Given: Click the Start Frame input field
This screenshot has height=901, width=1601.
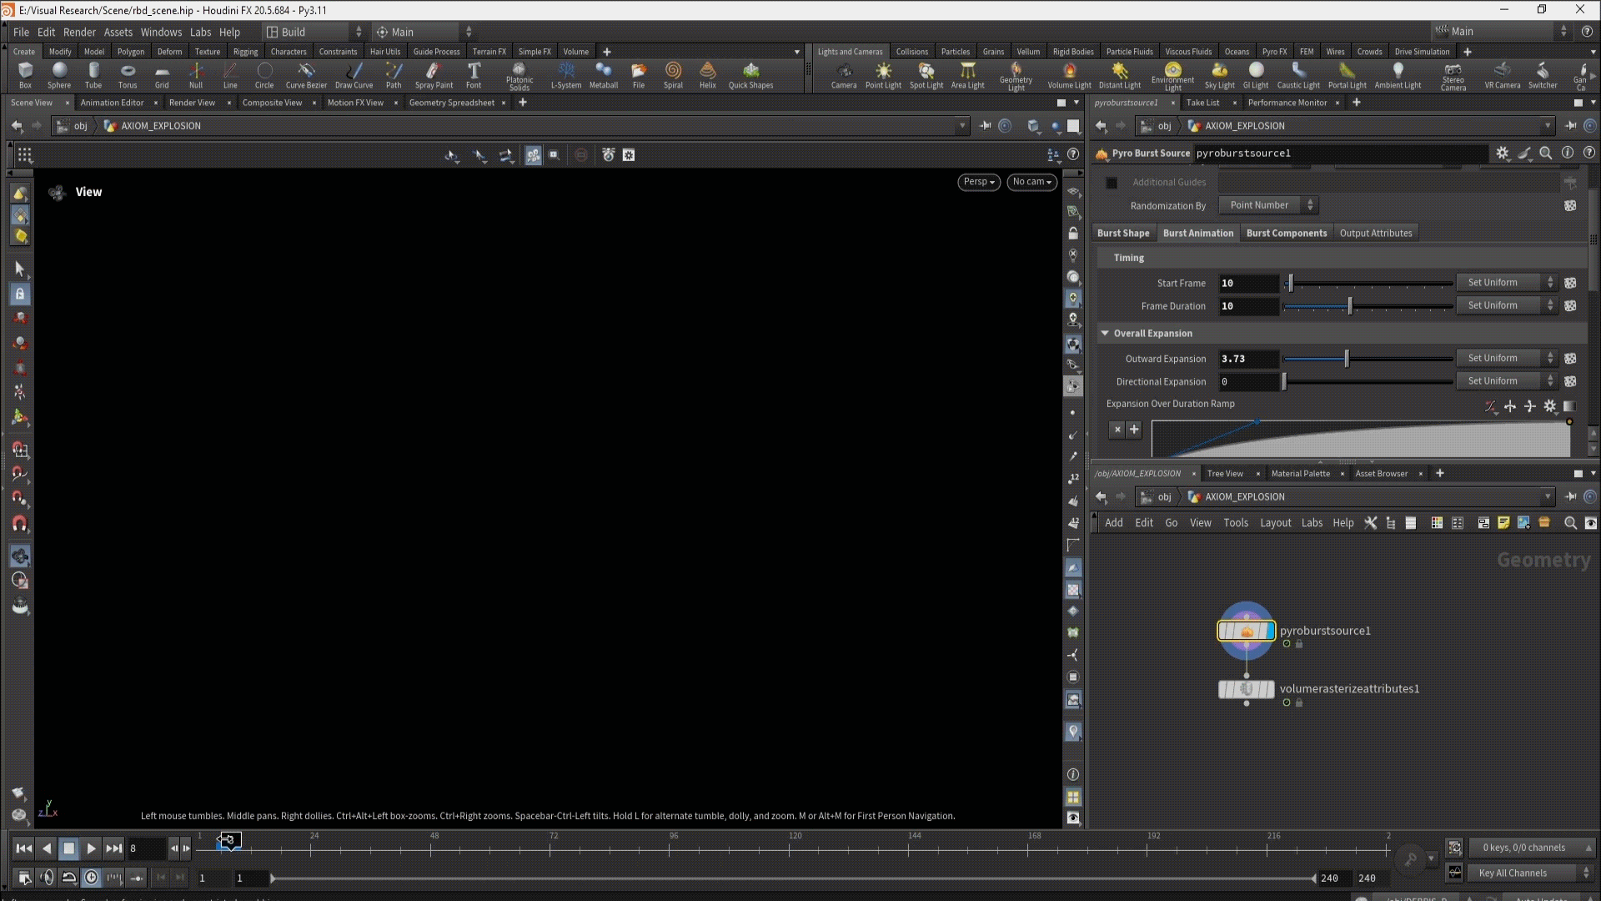Looking at the screenshot, I should coord(1247,284).
